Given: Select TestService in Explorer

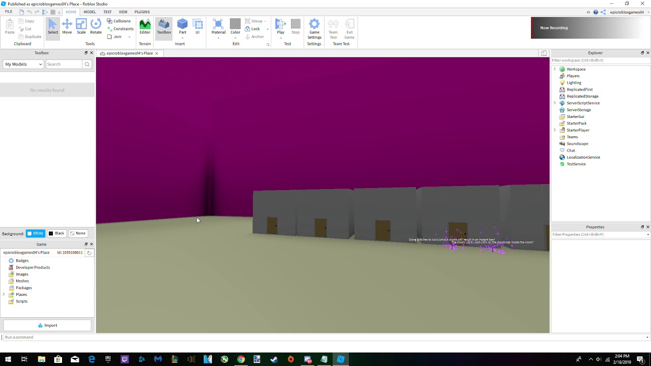Looking at the screenshot, I should [x=576, y=164].
